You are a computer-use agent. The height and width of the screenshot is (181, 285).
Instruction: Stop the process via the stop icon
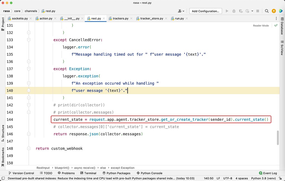coord(258,11)
